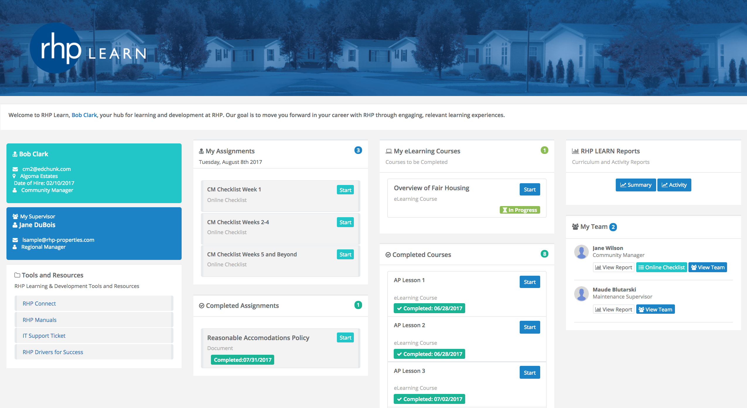Click green badge on My eLearning Courses
The width and height of the screenshot is (747, 408).
[x=544, y=150]
